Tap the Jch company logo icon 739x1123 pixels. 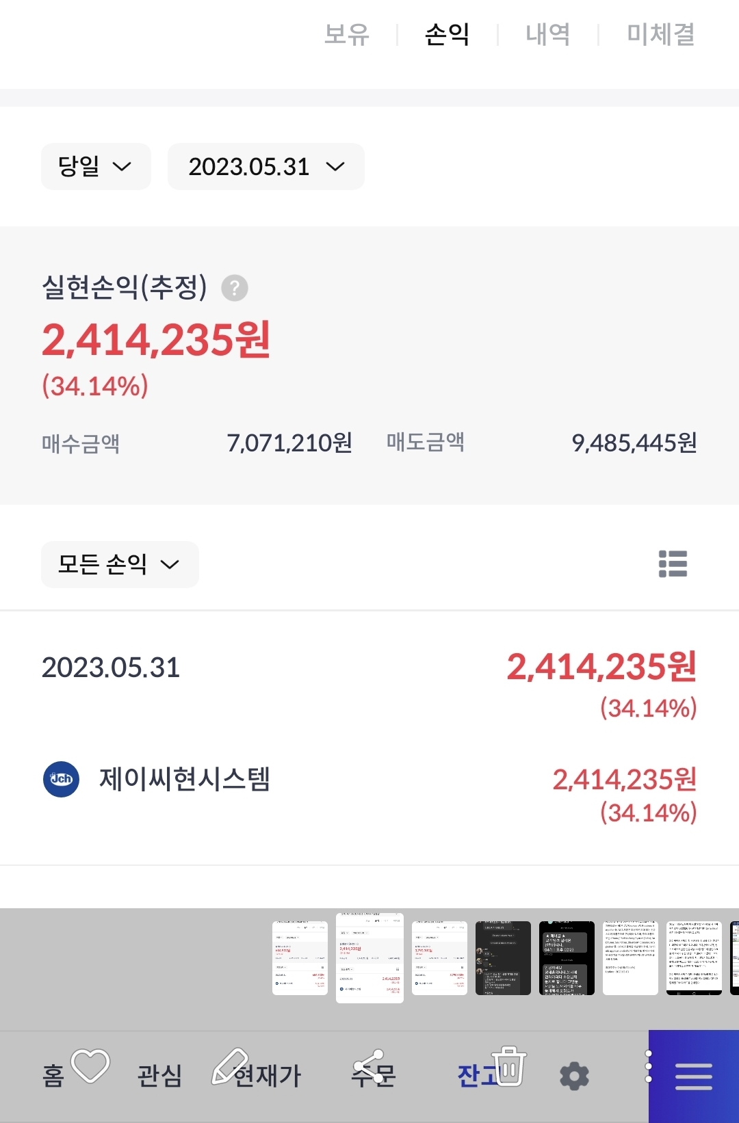[62, 779]
